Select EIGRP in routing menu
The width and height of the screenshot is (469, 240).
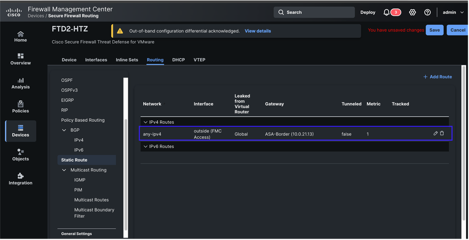pyautogui.click(x=67, y=100)
